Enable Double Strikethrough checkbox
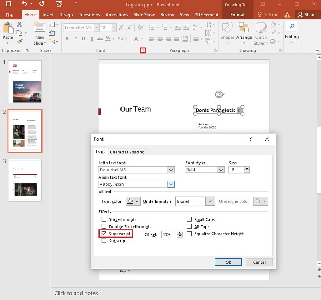The height and width of the screenshot is (300, 321). pos(104,226)
